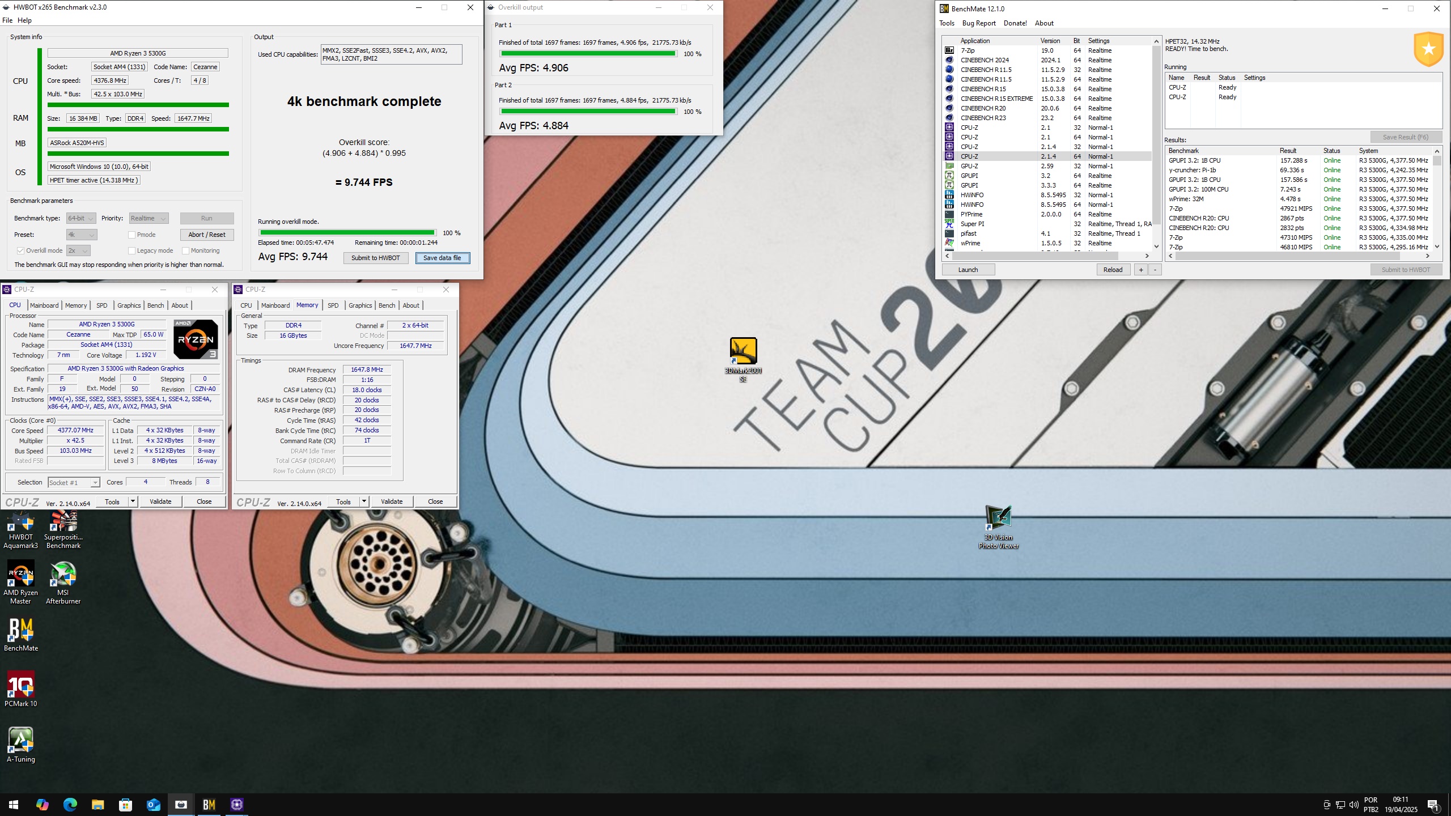Viewport: 1451px width, 816px height.
Task: Open Outlook from the taskbar
Action: point(153,805)
